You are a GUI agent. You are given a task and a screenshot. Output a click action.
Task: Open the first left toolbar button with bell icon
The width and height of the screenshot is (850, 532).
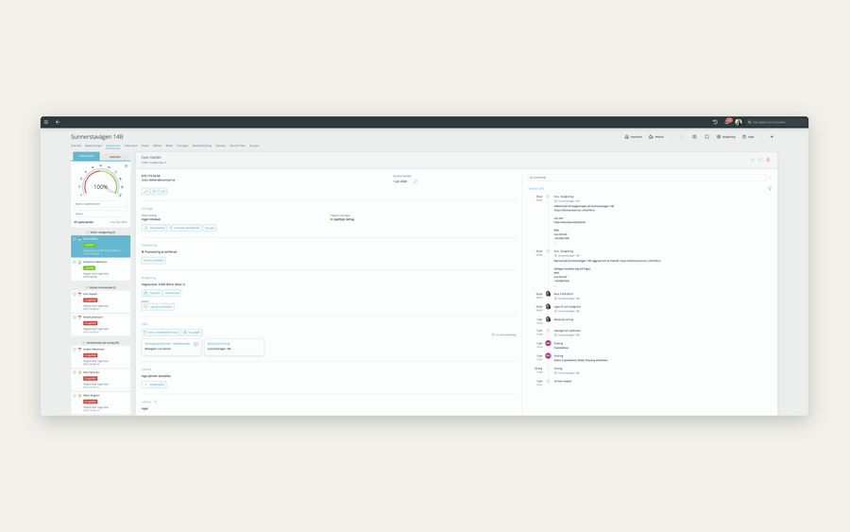click(x=633, y=137)
